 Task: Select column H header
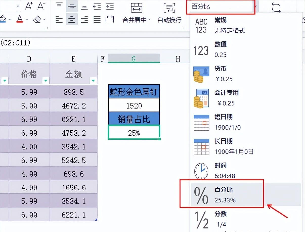(x=178, y=59)
